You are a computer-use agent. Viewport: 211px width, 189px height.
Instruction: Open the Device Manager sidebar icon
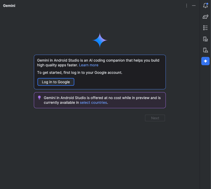point(205,39)
